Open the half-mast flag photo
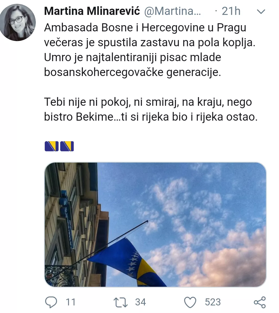Viewport: 279px width, 313px height. (x=155, y=225)
